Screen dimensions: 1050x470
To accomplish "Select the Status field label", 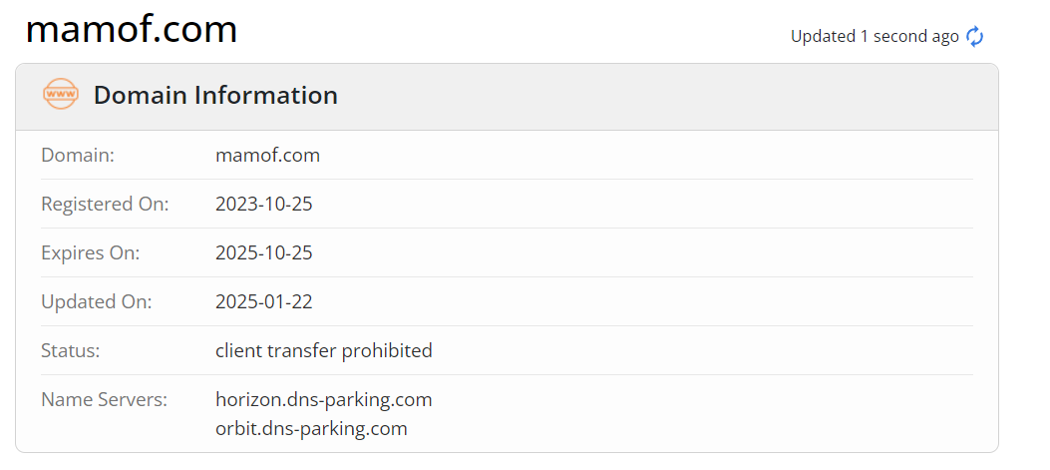I will (x=71, y=351).
